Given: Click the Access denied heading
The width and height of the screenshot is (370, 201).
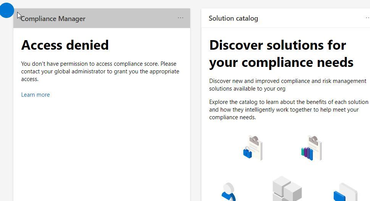Looking at the screenshot, I should click(65, 45).
